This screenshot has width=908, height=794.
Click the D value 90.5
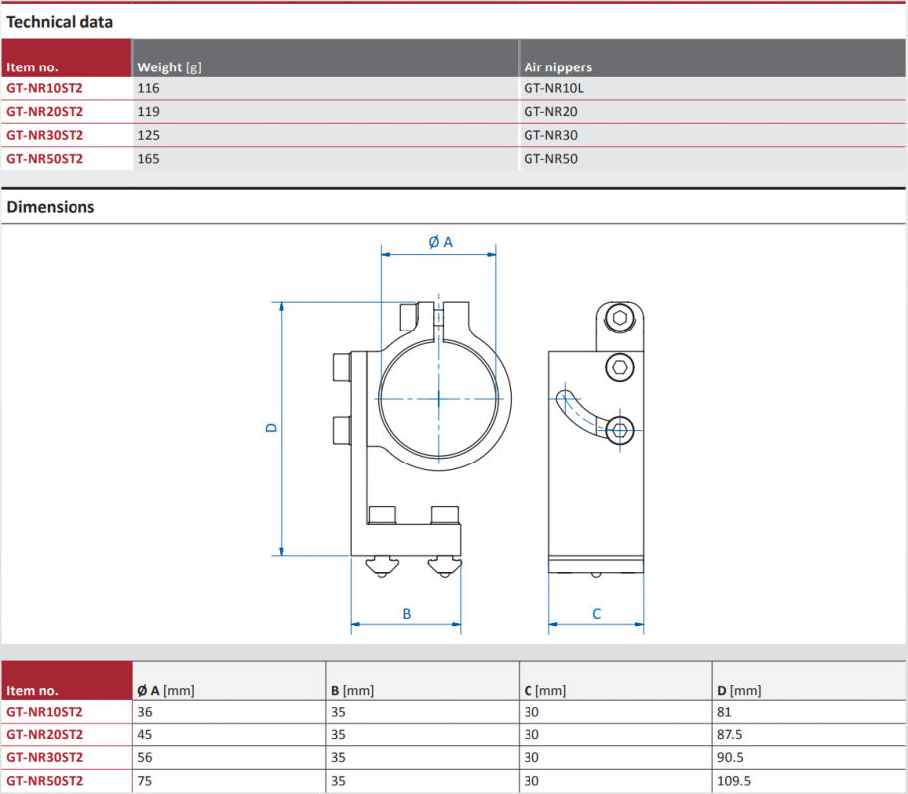[x=730, y=757]
